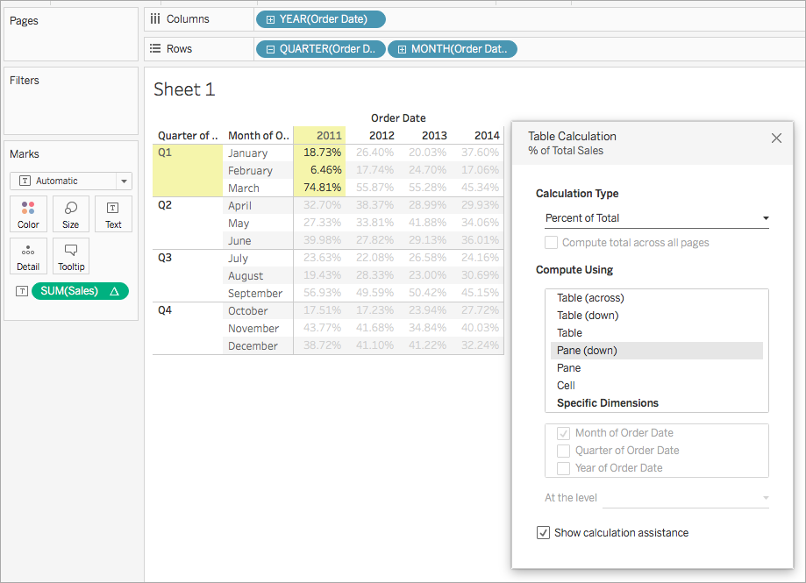Select Table (down) compute option
This screenshot has height=583, width=806.
[656, 316]
